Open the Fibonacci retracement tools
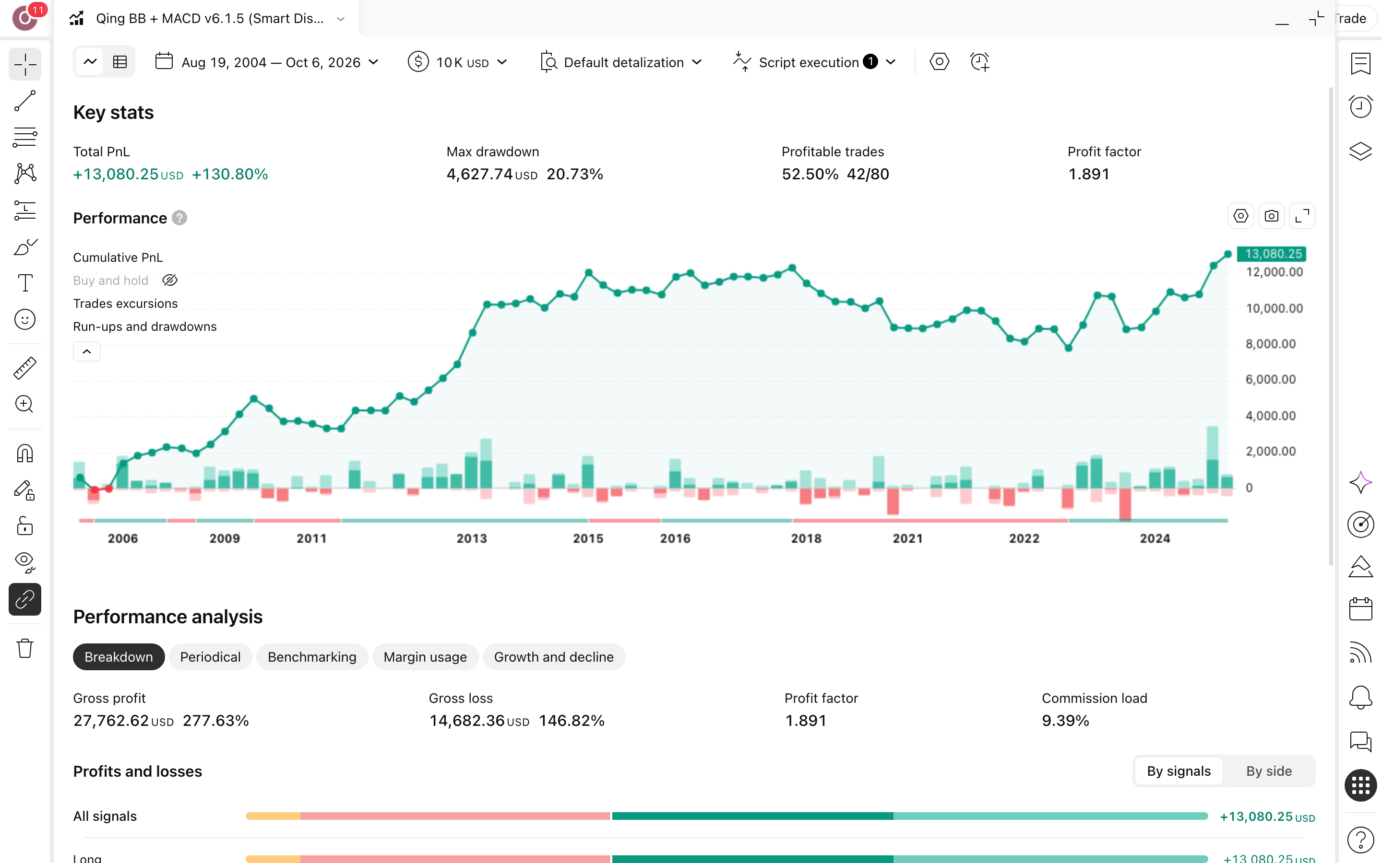The height and width of the screenshot is (863, 1382). coord(25,138)
